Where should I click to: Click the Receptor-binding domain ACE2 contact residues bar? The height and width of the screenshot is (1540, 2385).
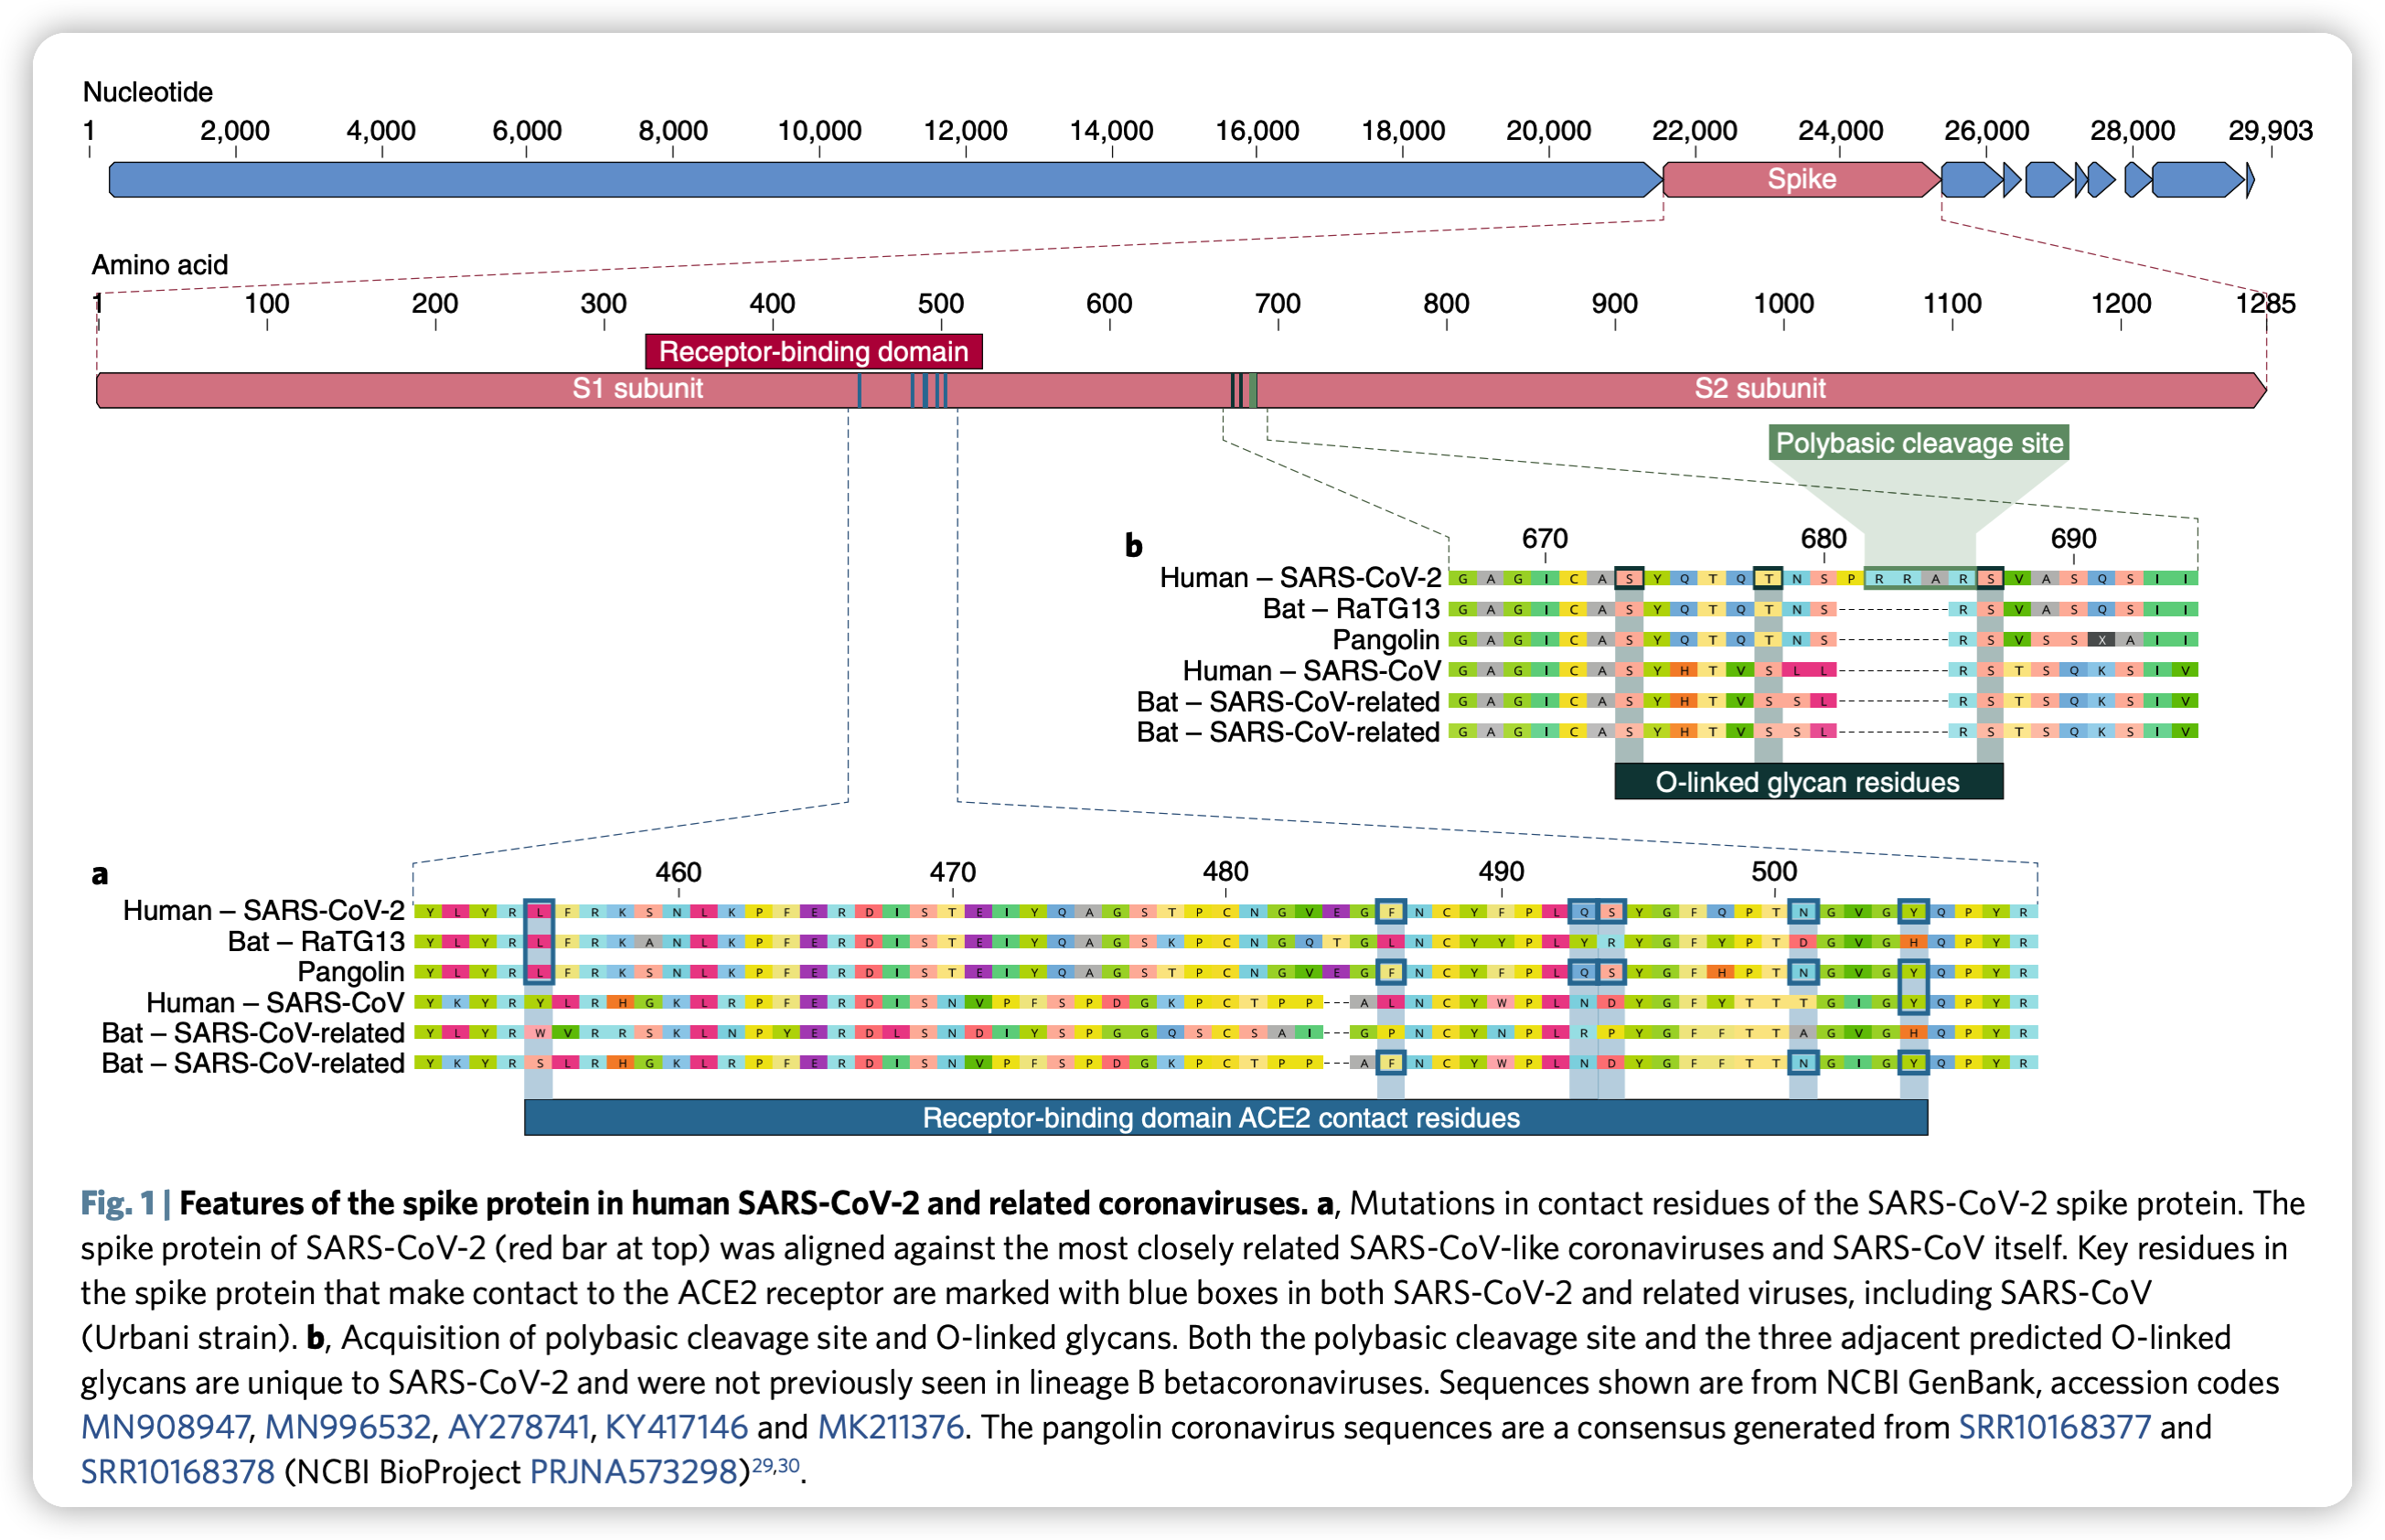point(1225,1117)
